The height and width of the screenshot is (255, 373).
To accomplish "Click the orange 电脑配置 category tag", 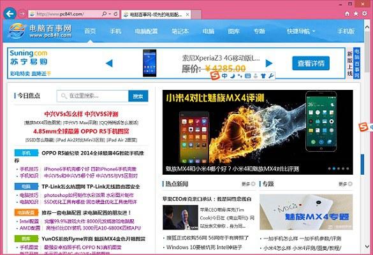I will tap(26, 212).
